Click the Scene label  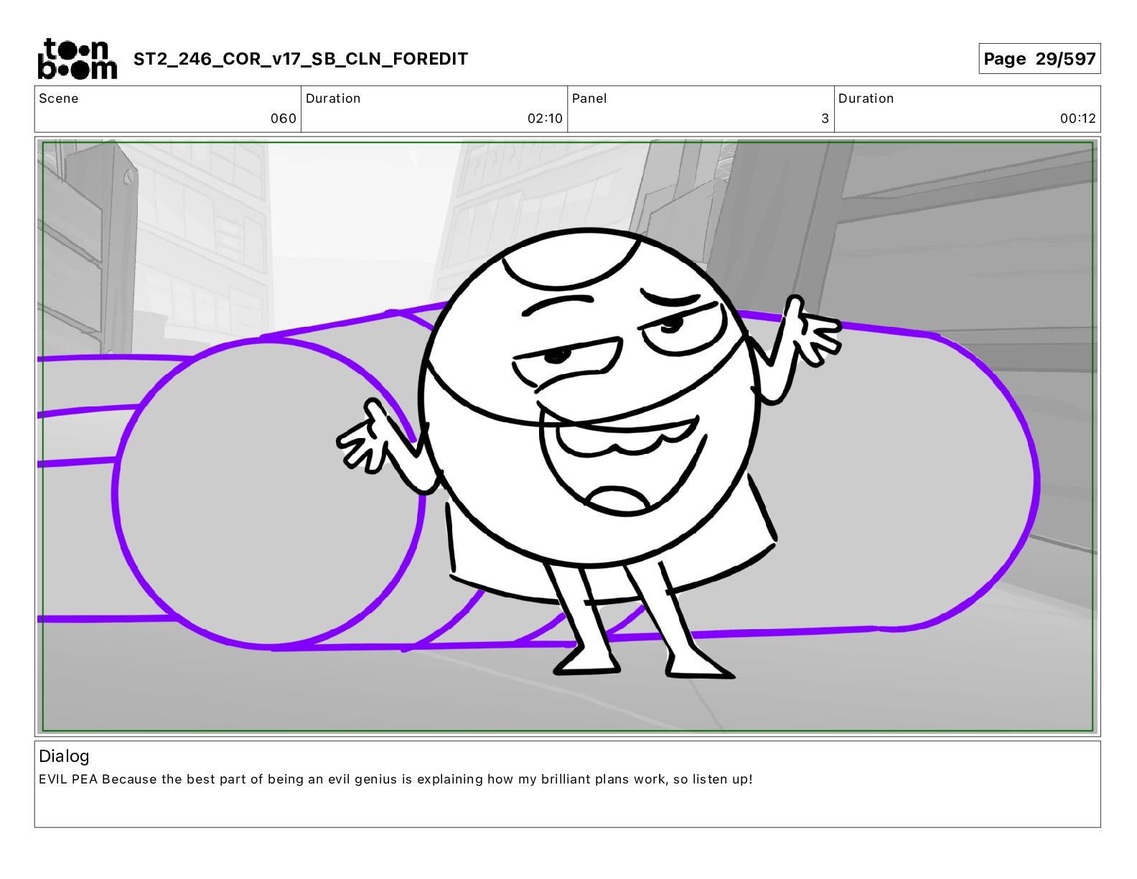click(59, 98)
